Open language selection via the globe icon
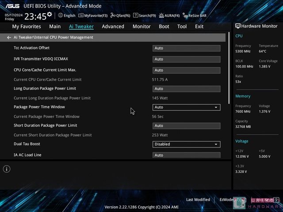283x212 pixels. 60,15
